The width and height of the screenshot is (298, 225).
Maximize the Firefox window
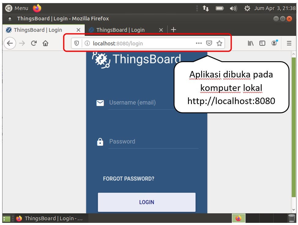283,19
